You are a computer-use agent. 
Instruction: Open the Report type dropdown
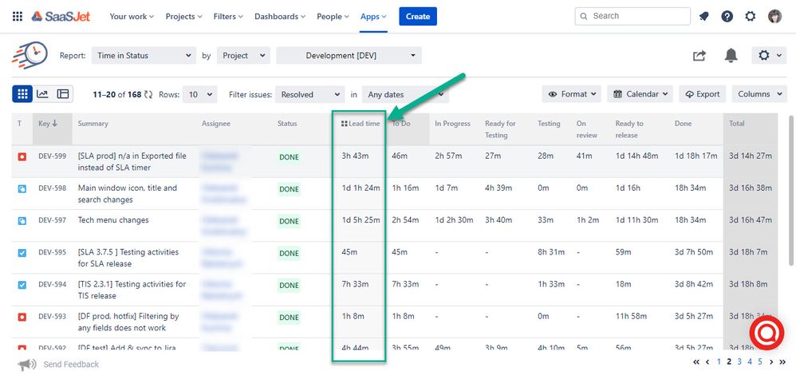144,55
